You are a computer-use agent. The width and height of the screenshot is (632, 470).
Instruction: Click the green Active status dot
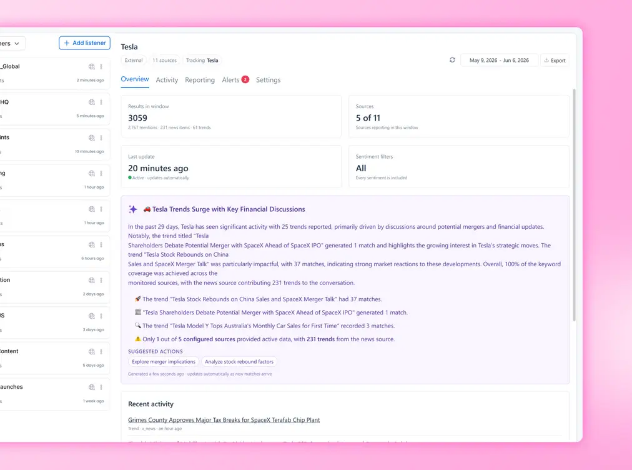click(130, 177)
